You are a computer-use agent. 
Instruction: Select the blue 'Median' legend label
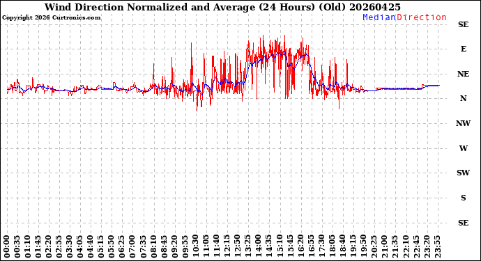pyautogui.click(x=379, y=17)
